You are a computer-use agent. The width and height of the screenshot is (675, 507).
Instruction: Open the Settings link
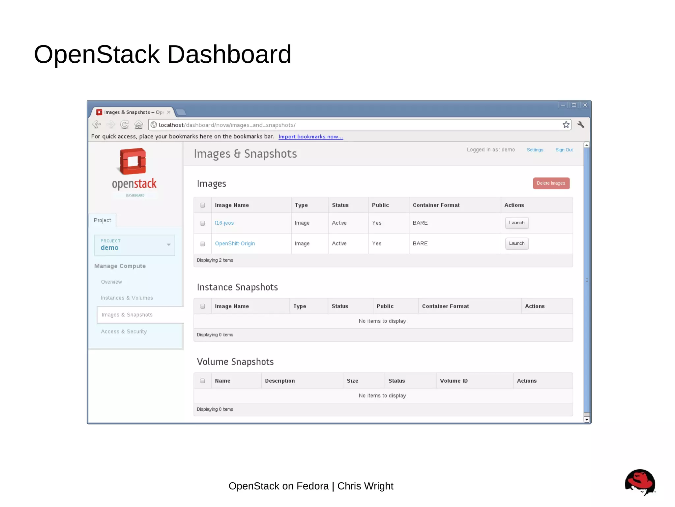(x=535, y=150)
